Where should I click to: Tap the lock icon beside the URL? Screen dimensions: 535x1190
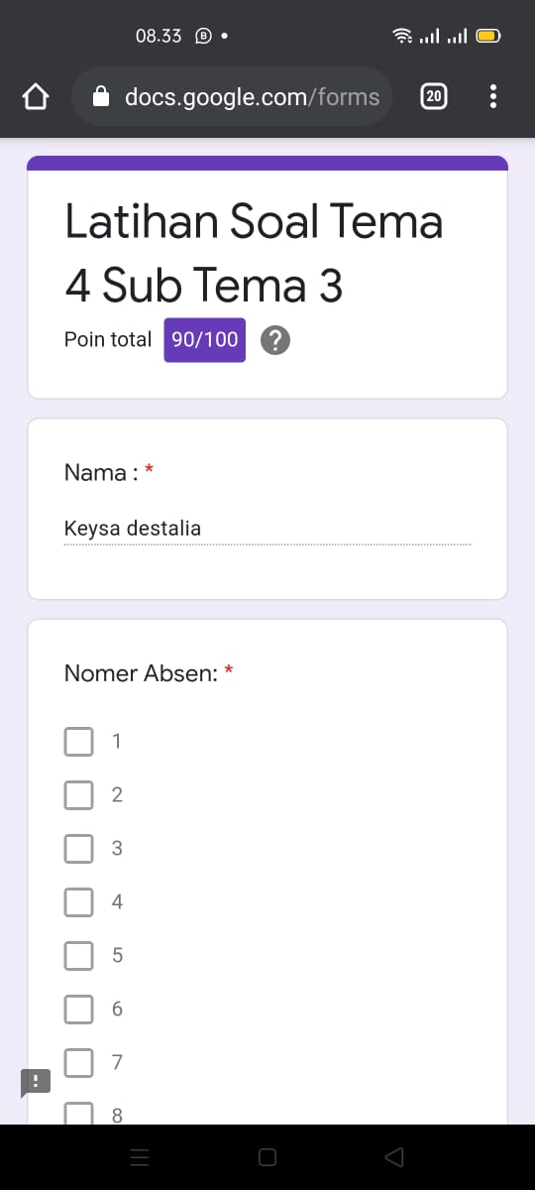click(x=100, y=96)
